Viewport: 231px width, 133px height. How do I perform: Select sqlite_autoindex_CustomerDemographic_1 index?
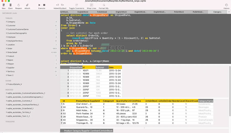[25, 97]
